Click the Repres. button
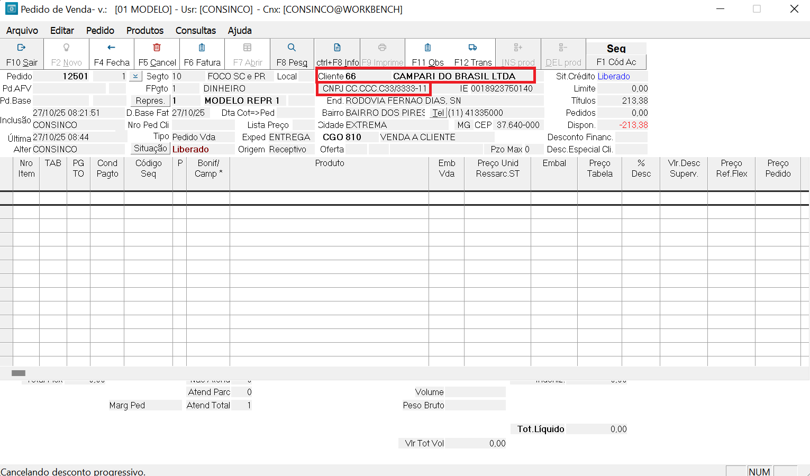 (150, 100)
